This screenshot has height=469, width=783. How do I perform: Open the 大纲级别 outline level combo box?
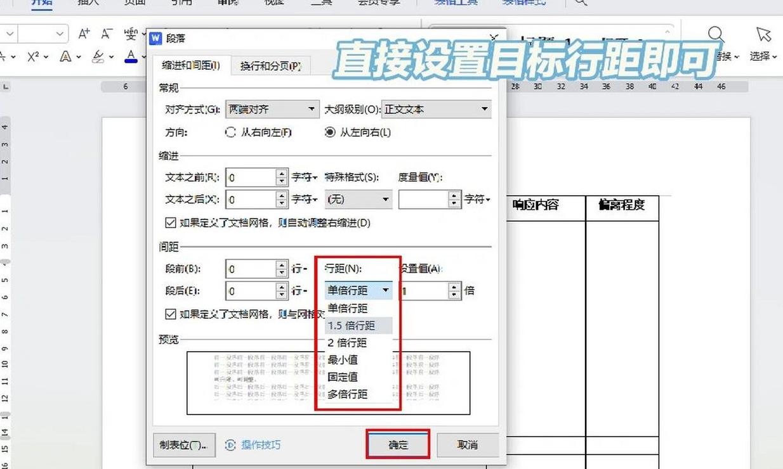click(x=437, y=109)
